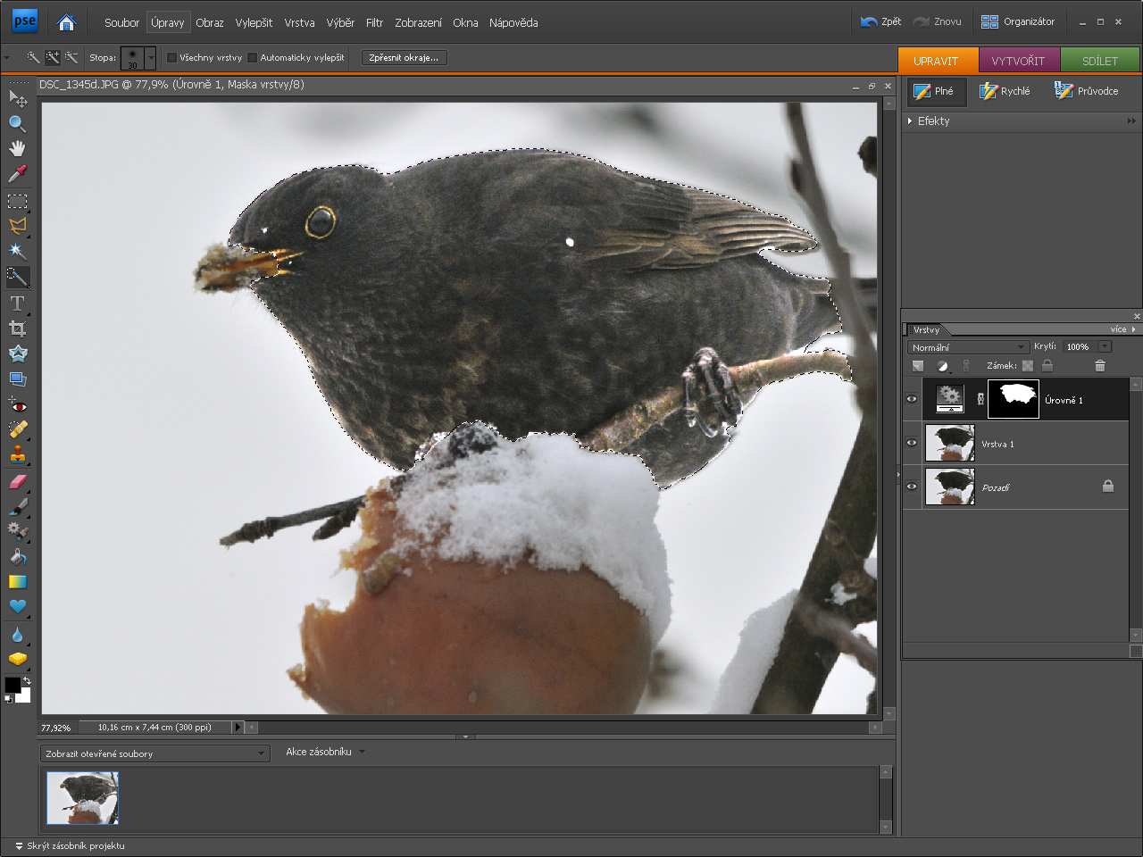Click the foreground color swatch
Viewport: 1143px width, 857px height.
[12, 685]
